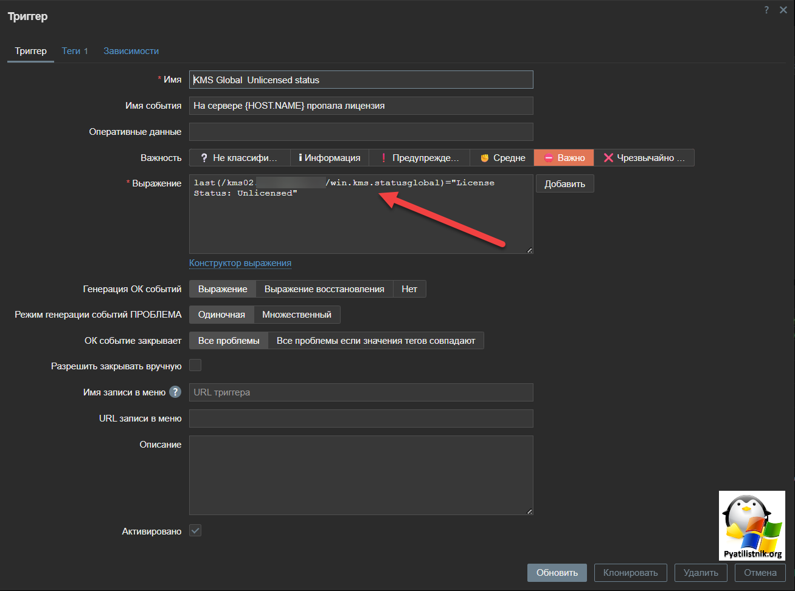Click inside the Описание text area

pos(361,475)
